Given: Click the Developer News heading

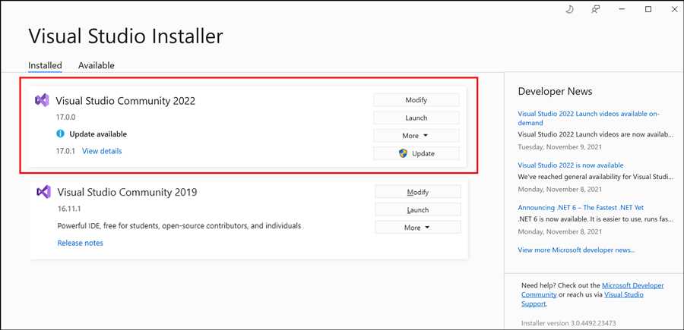Looking at the screenshot, I should (x=555, y=92).
